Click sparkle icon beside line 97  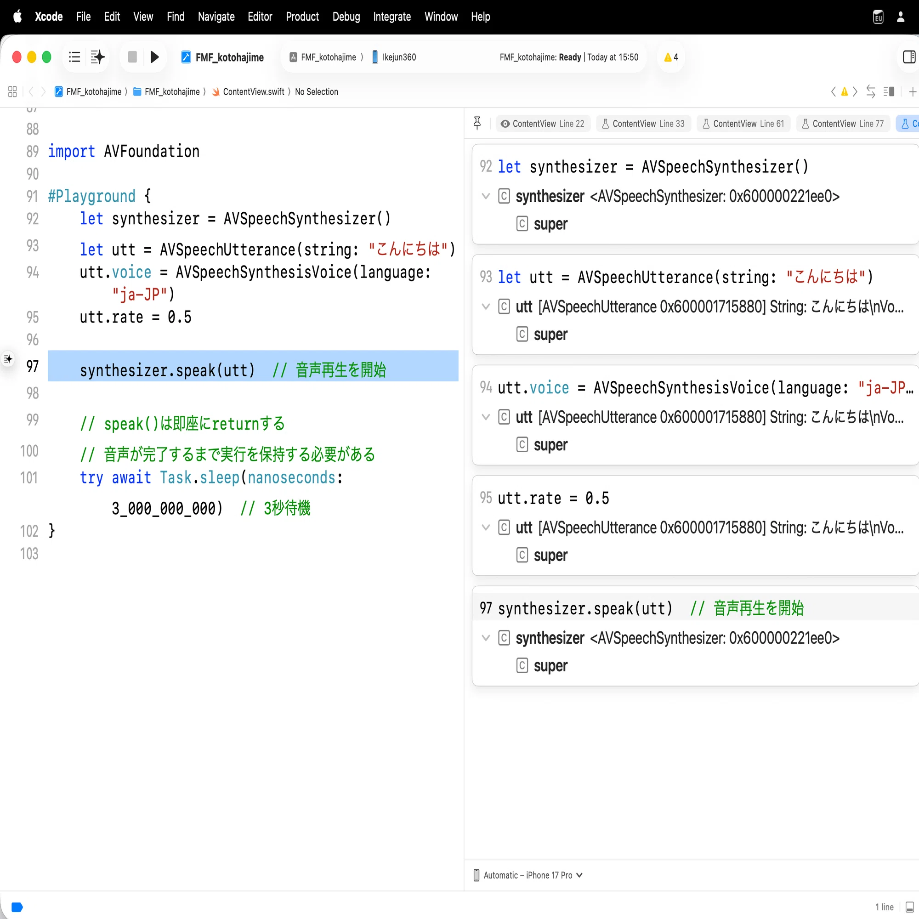coord(8,359)
